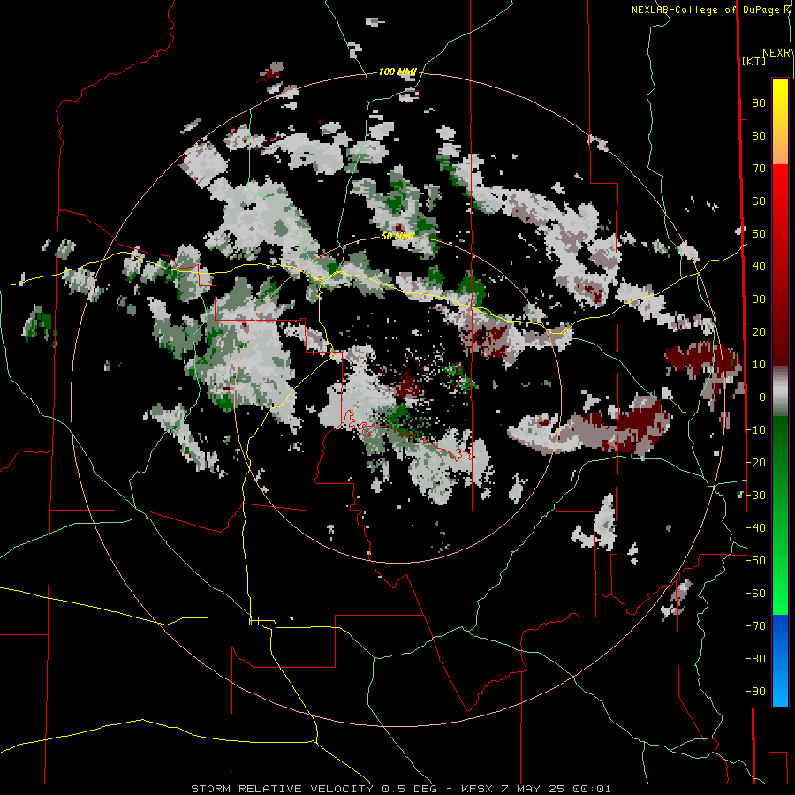Click the 10 value on velocity scale

(759, 365)
